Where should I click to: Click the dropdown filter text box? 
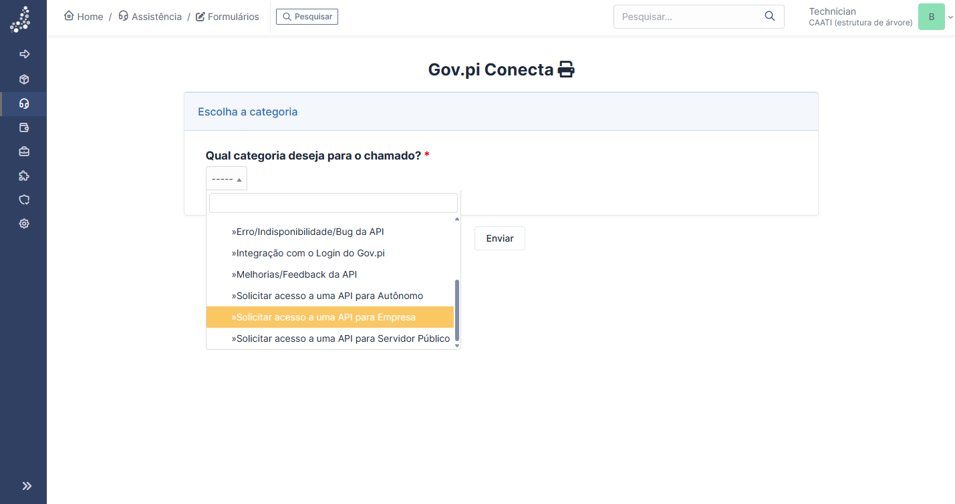click(333, 203)
